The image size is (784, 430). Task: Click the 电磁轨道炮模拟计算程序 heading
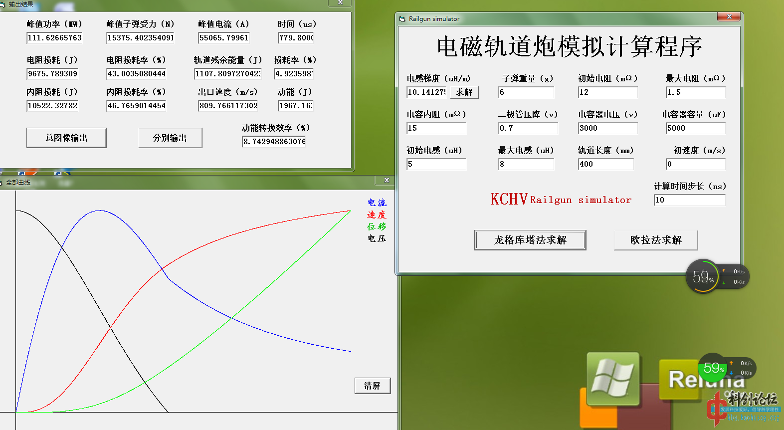tap(570, 47)
